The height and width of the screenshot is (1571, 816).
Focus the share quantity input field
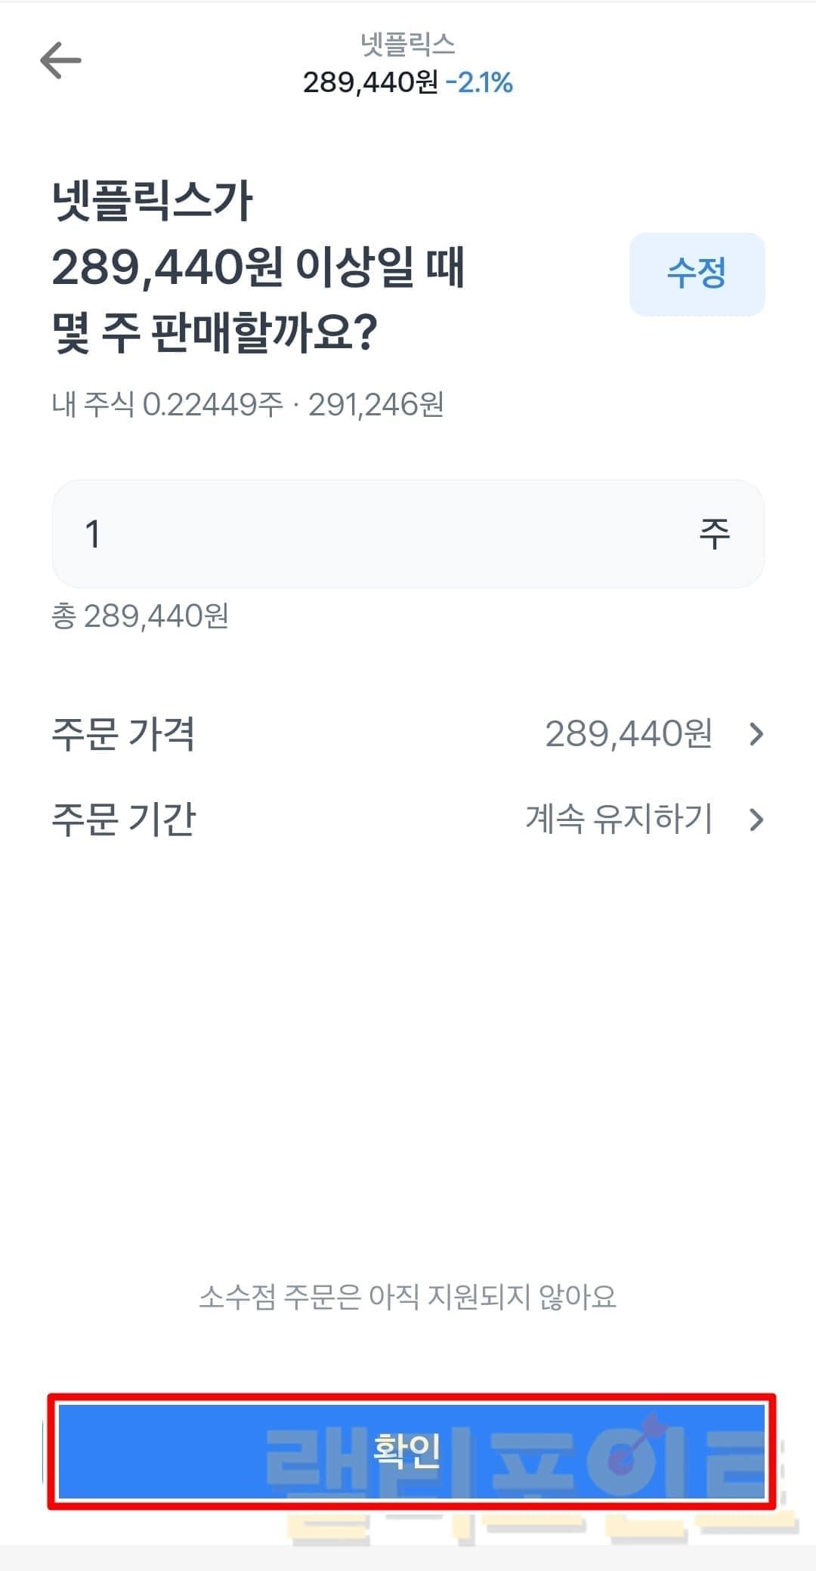pyautogui.click(x=378, y=534)
